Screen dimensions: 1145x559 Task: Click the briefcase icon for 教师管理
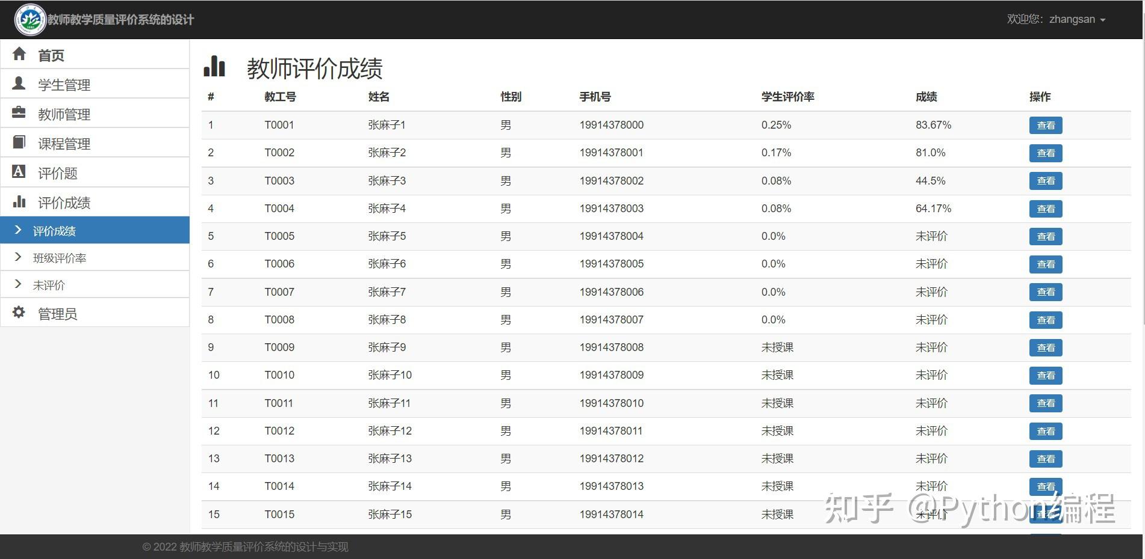[20, 112]
